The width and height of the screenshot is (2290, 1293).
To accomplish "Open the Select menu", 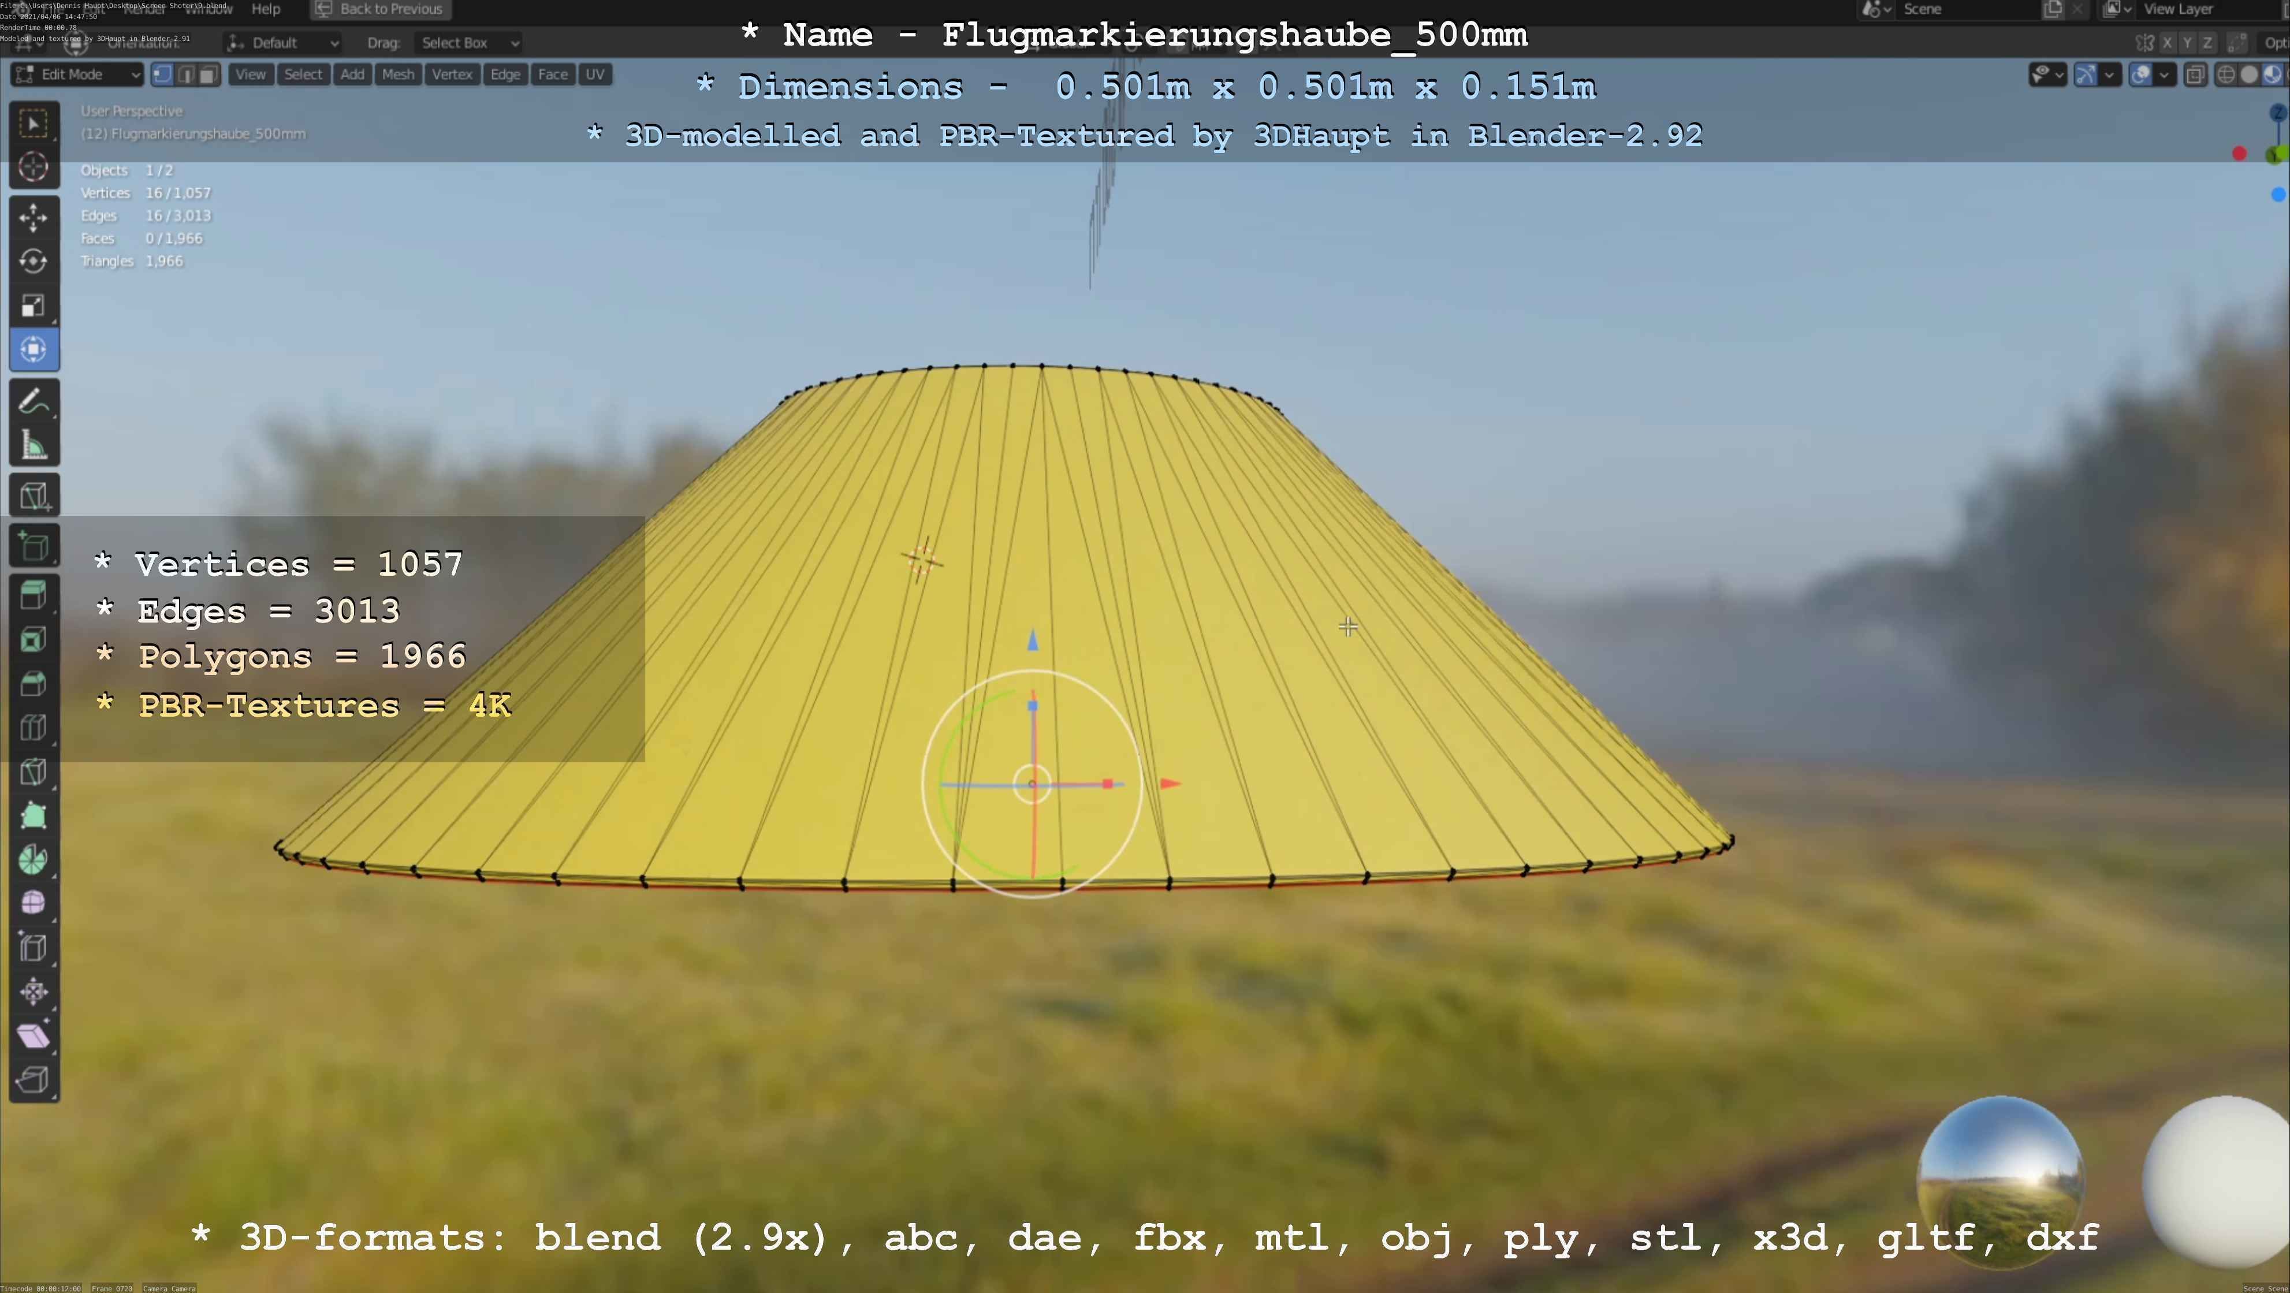I will click(303, 74).
